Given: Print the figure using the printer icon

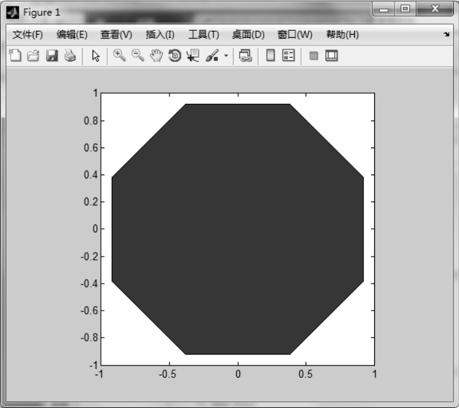Looking at the screenshot, I should click(x=69, y=56).
